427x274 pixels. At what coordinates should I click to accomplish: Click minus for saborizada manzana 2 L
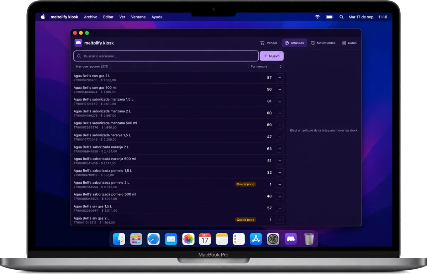point(280,113)
